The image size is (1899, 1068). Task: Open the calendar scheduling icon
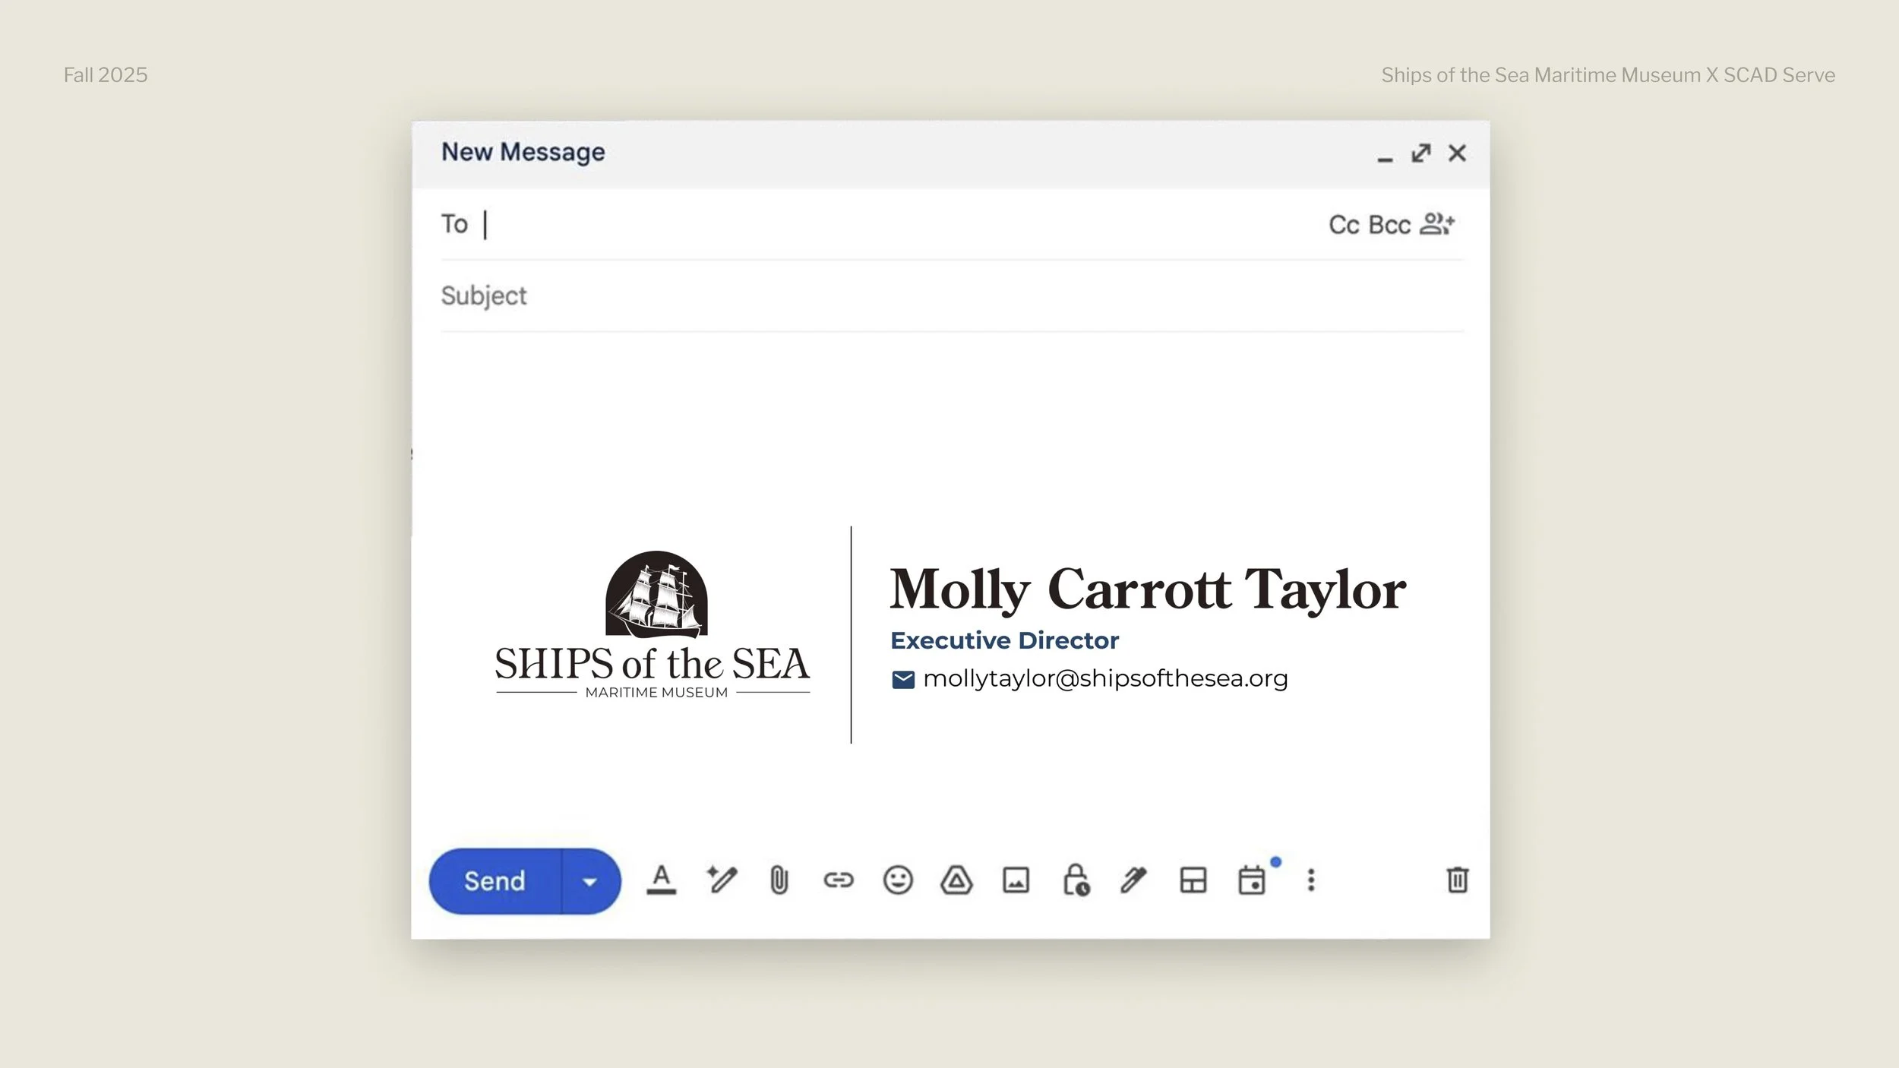pos(1252,880)
